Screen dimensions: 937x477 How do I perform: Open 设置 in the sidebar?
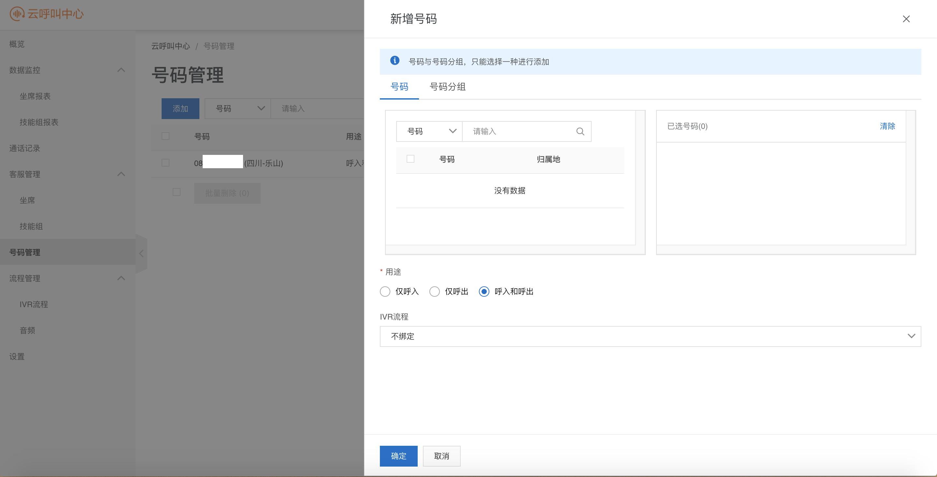17,357
